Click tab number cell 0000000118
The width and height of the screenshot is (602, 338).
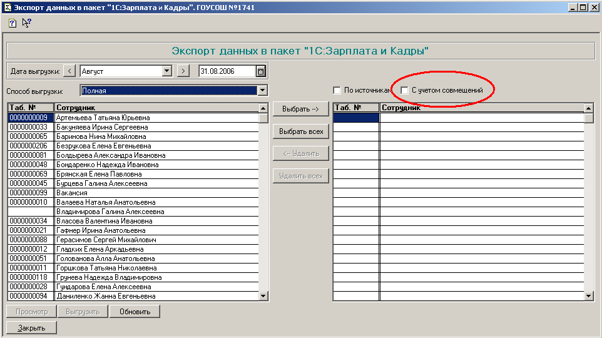click(x=31, y=277)
